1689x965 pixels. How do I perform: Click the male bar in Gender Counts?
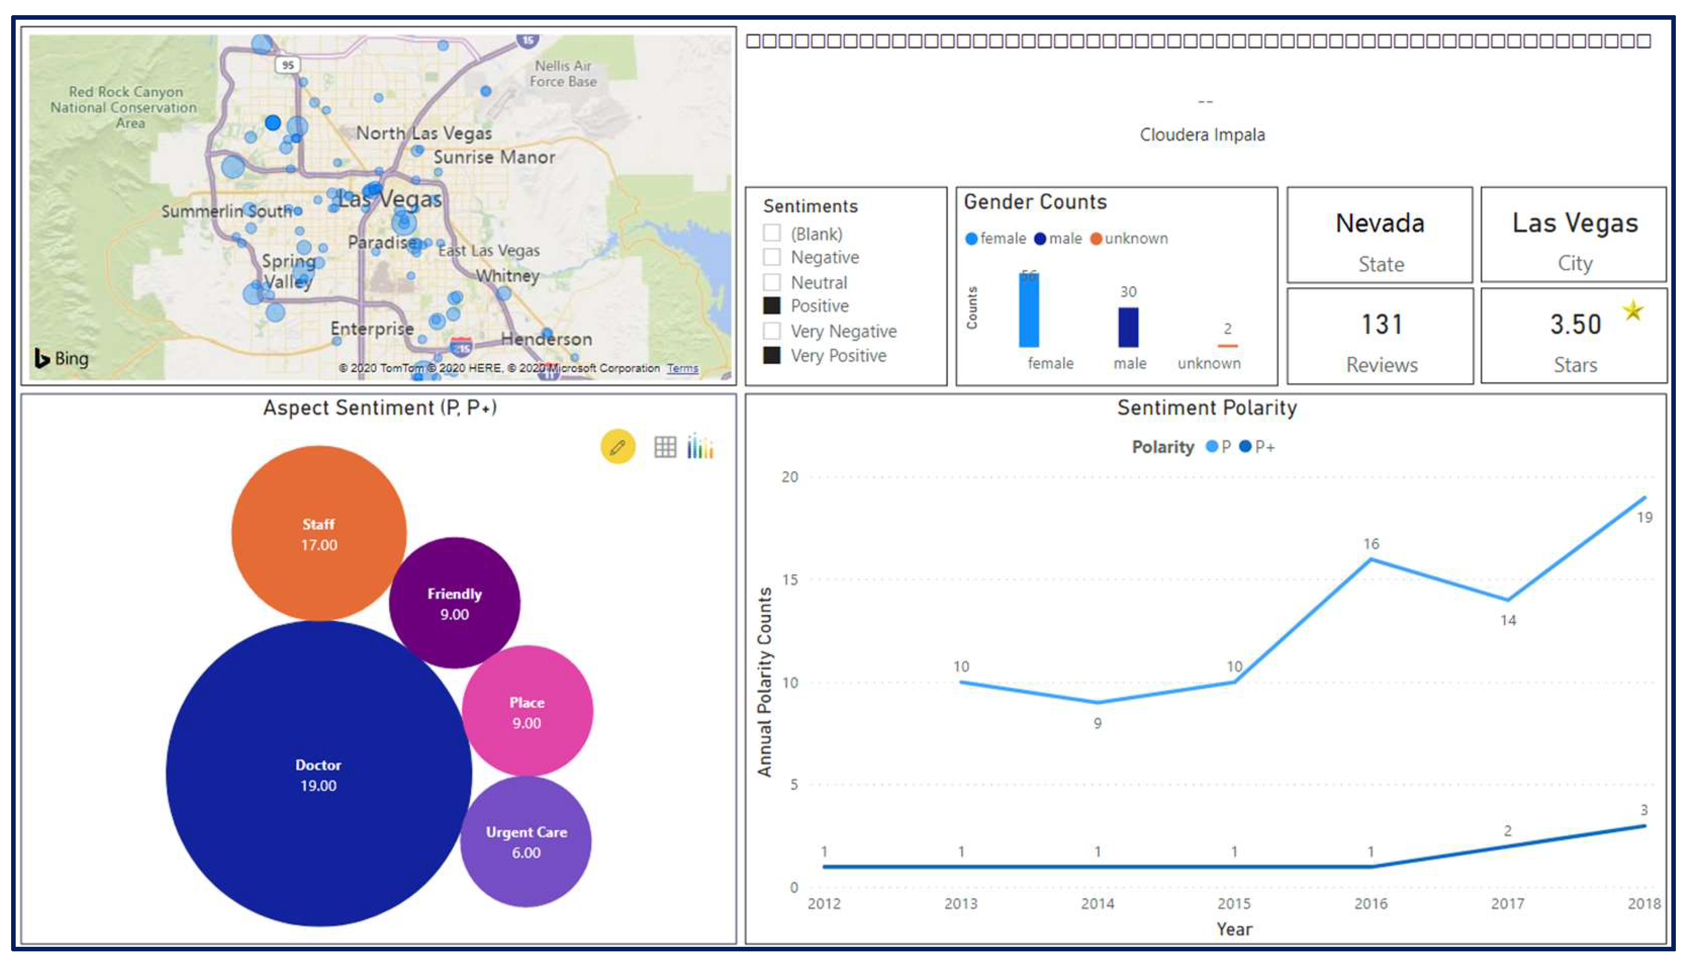(1128, 328)
